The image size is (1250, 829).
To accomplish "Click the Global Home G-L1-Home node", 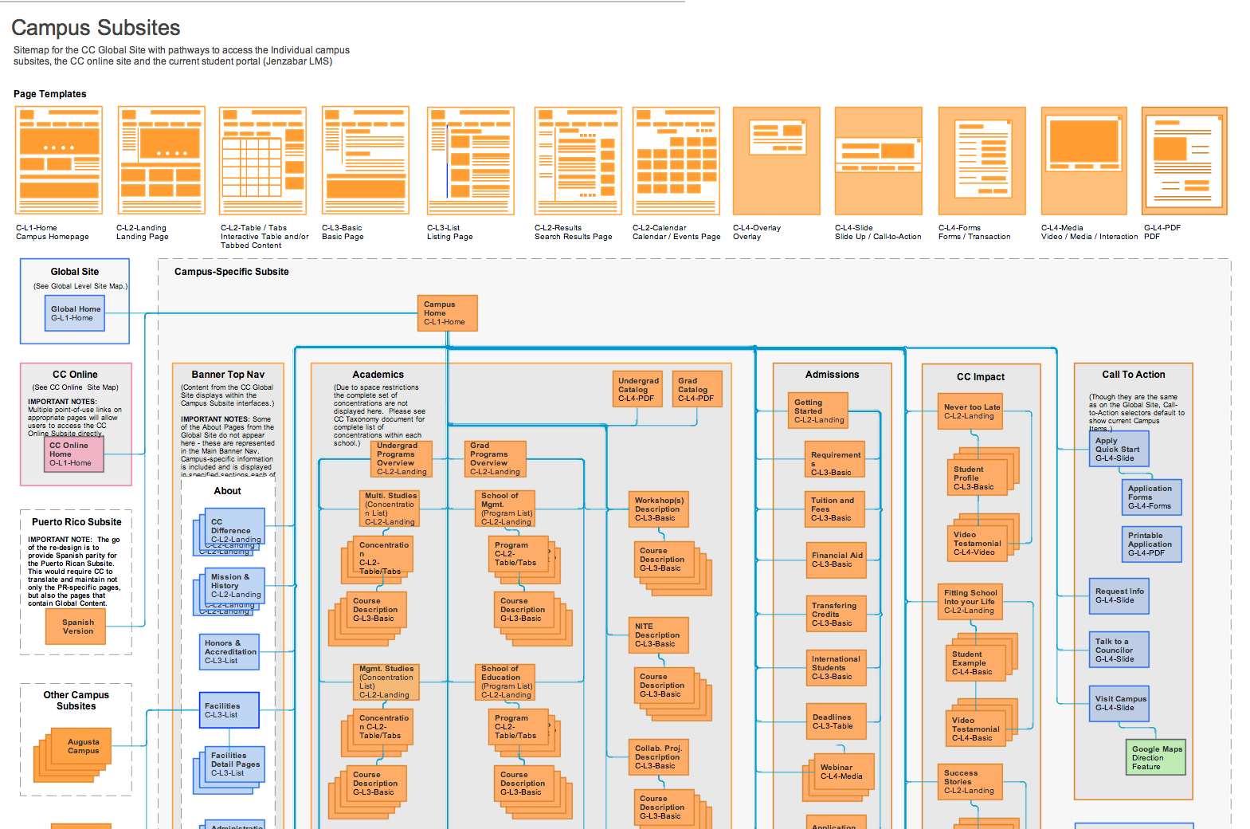I will [x=74, y=313].
